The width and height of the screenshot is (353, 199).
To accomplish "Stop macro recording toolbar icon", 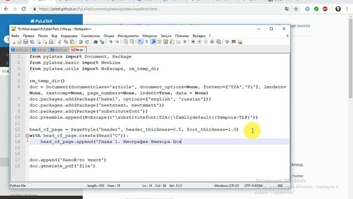I will tap(199, 42).
